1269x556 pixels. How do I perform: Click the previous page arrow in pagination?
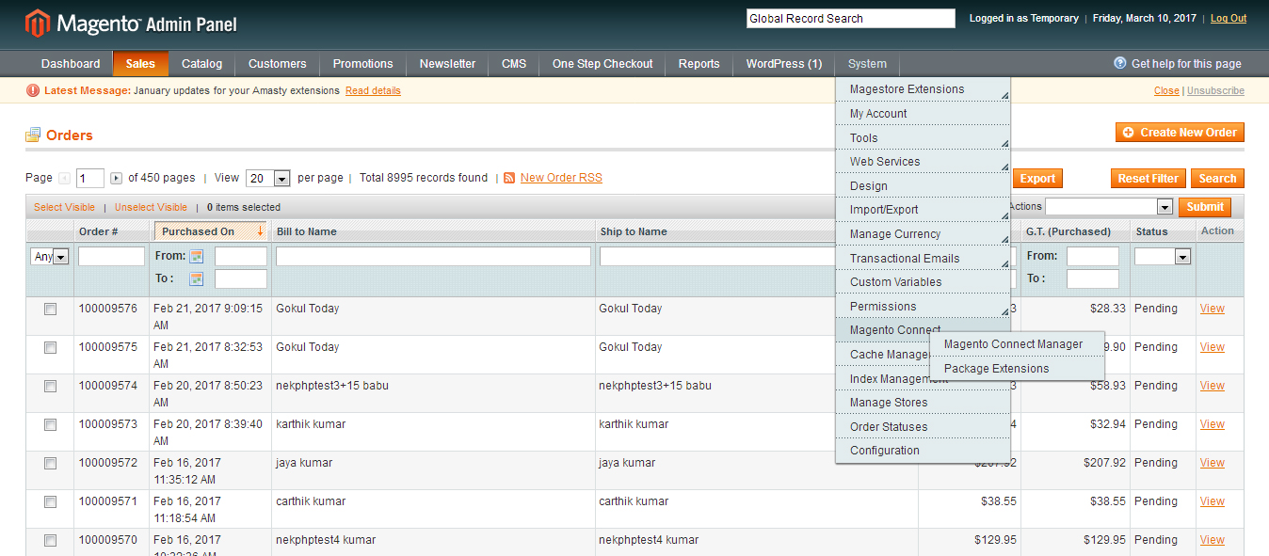point(61,177)
